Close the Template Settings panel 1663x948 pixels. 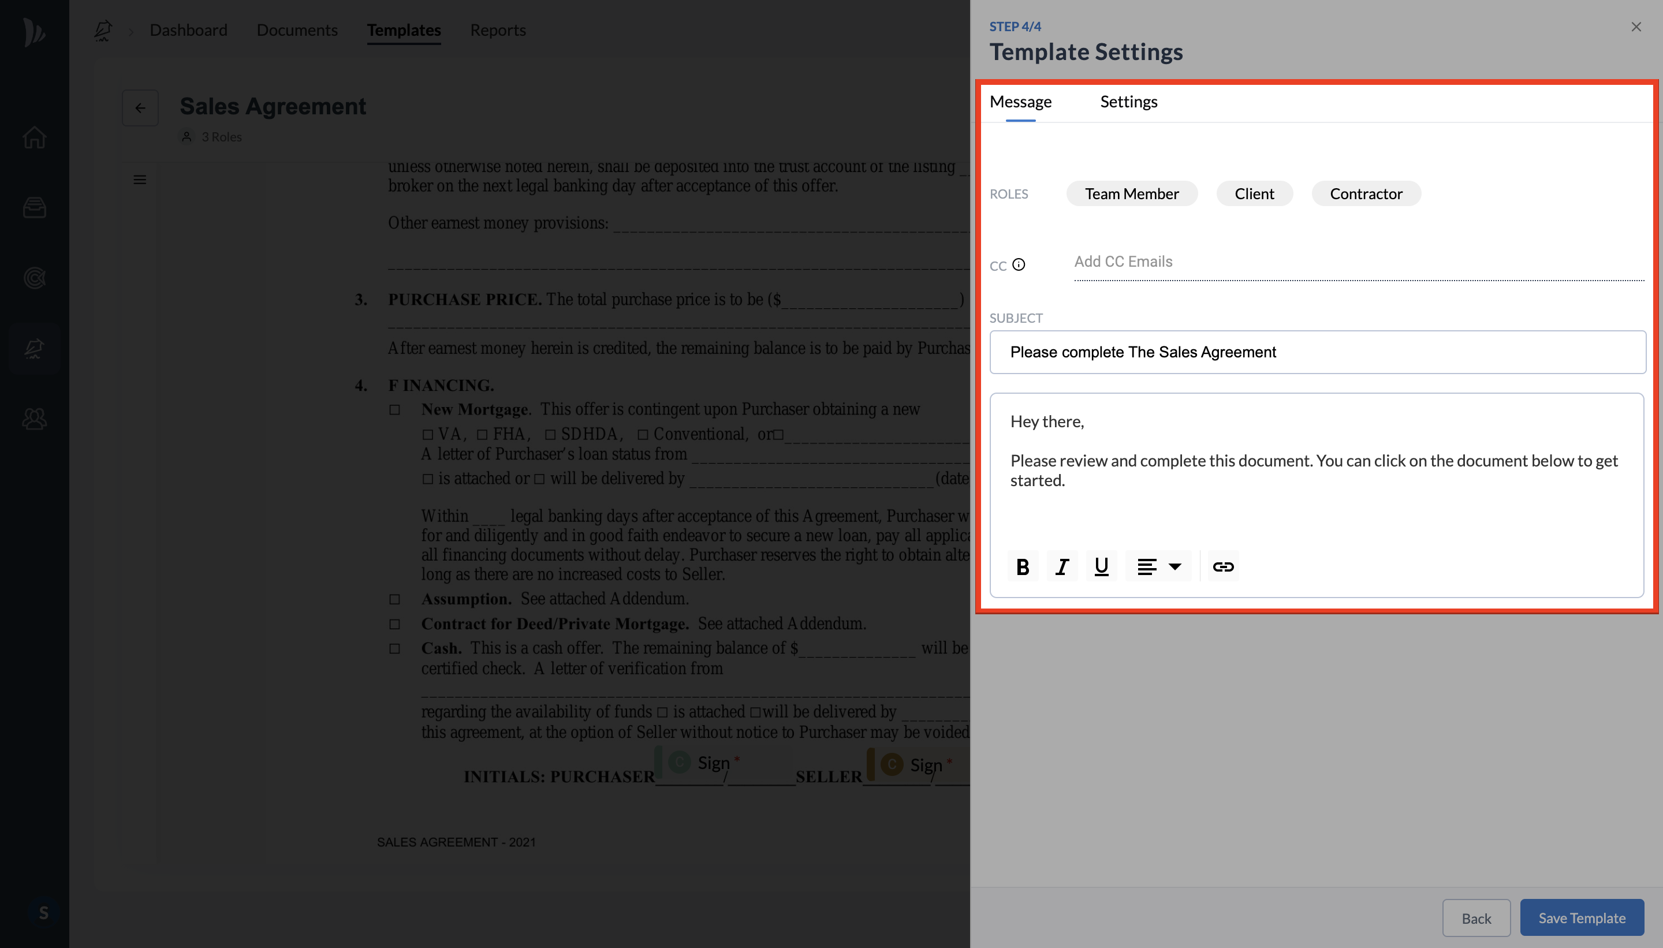coord(1636,27)
